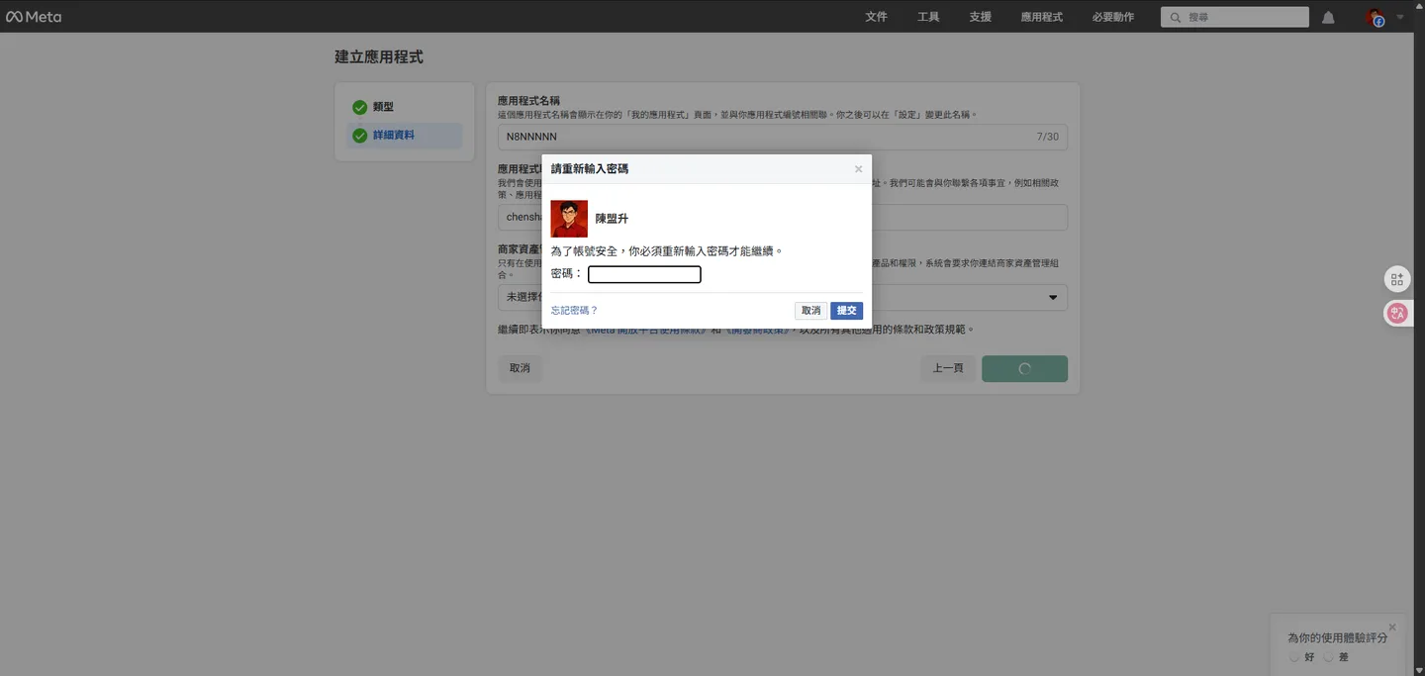Click the user avatar in dialog
Screen dimensions: 1425x676
pos(569,219)
